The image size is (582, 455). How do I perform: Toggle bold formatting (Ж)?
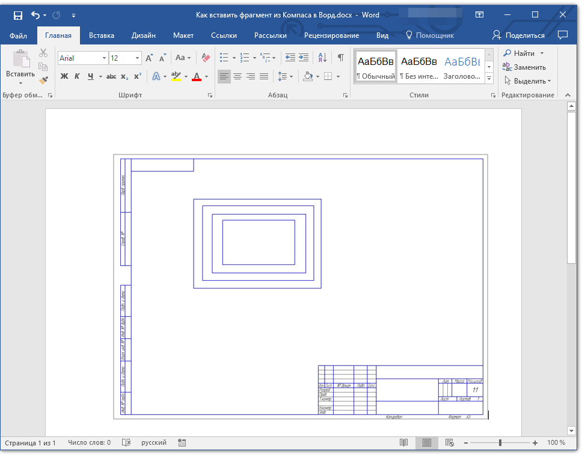64,76
